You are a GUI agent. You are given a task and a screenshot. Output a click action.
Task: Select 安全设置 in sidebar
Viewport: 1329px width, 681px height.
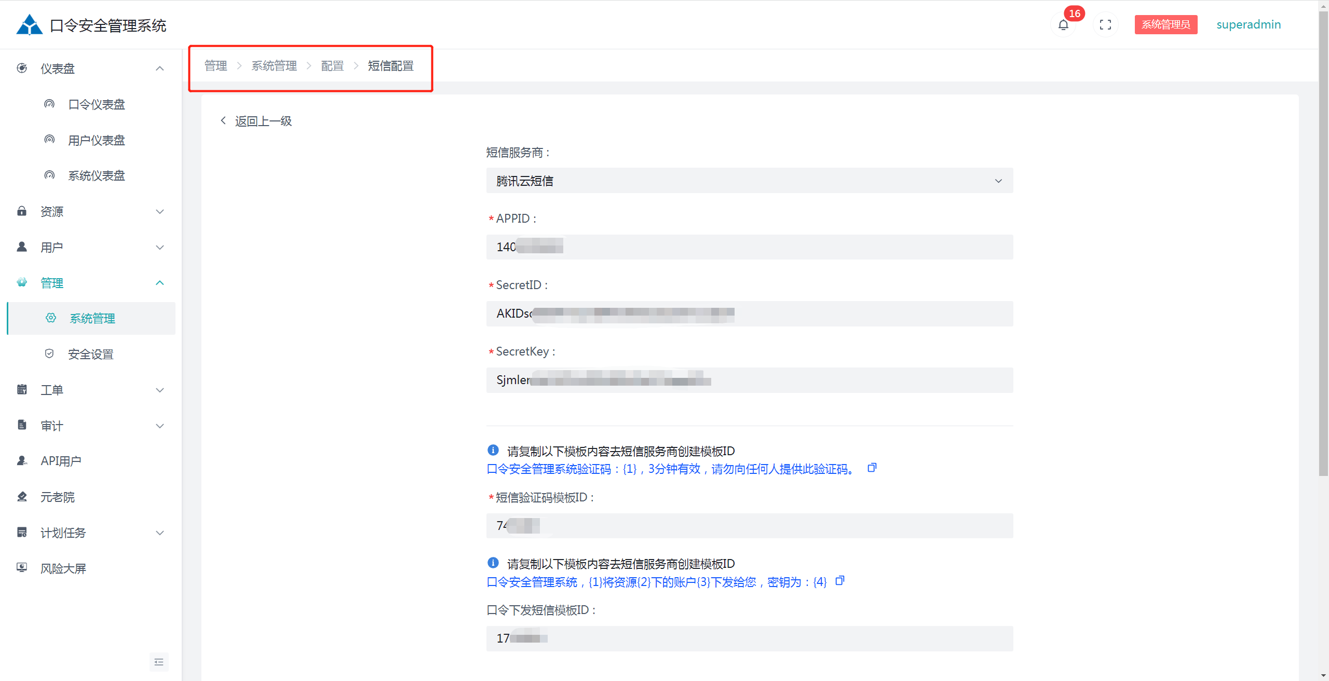tap(91, 354)
